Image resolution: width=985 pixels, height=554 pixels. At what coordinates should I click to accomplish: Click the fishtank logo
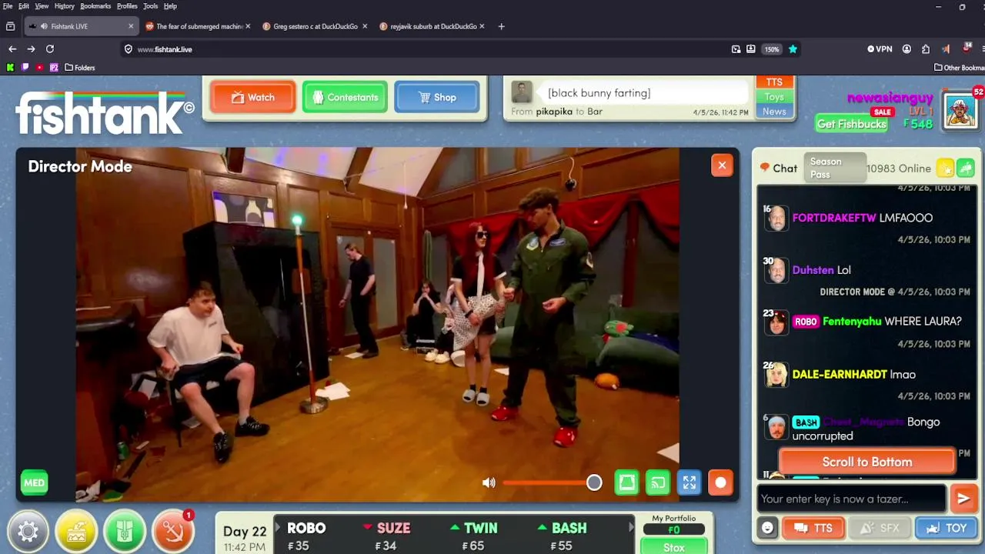tap(105, 112)
